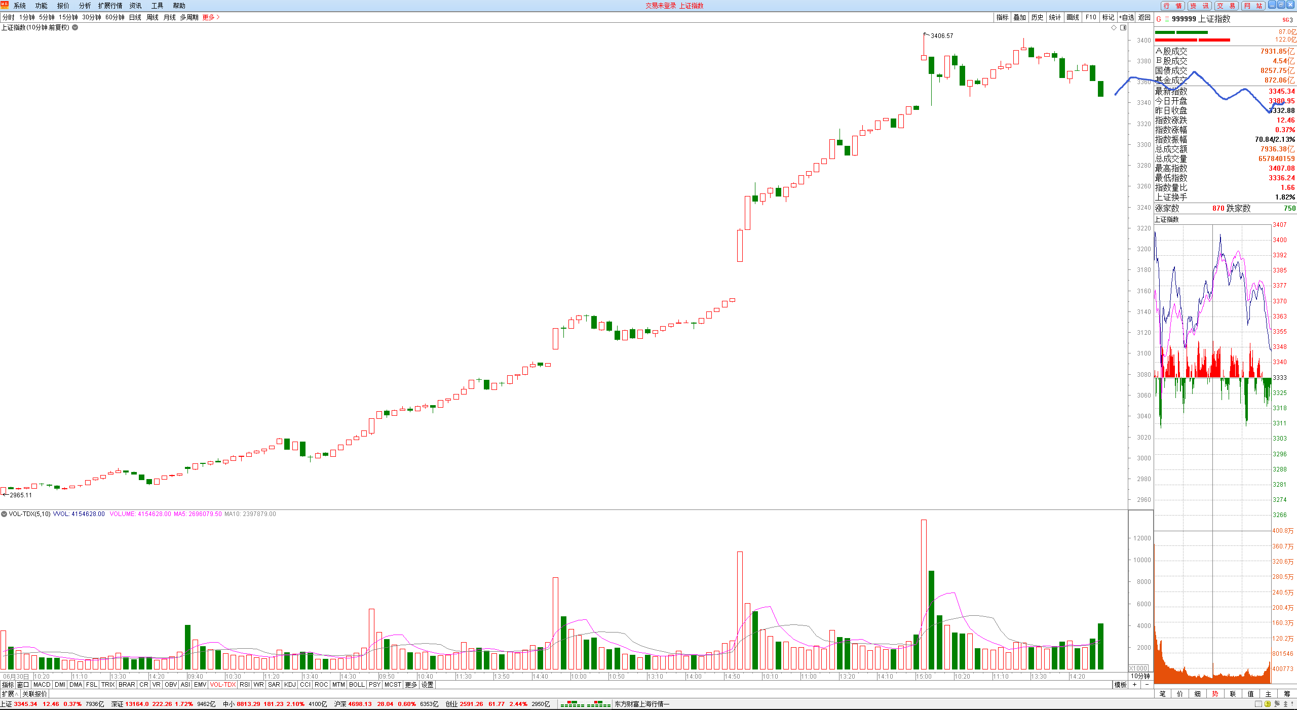
Task: Click the plus zoom-in button near 模板
Action: (x=1134, y=685)
